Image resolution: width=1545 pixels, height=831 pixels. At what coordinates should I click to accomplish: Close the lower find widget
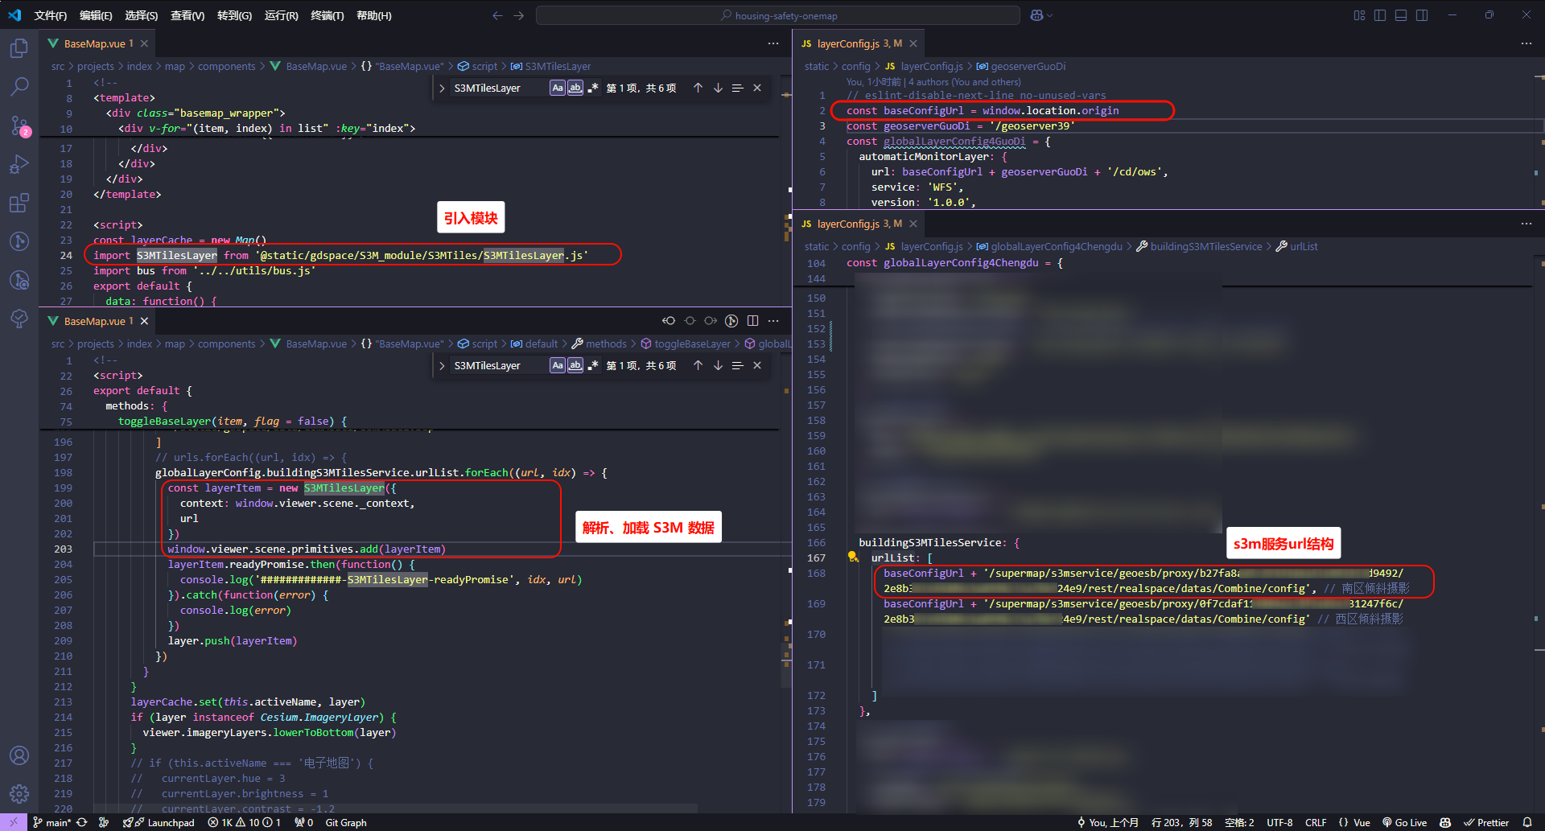(x=757, y=365)
